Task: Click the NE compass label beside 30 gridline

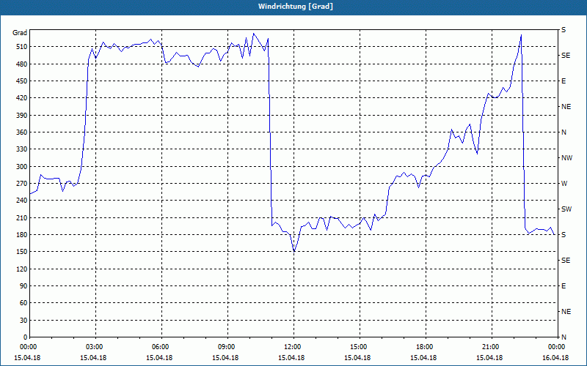Action: (566, 312)
